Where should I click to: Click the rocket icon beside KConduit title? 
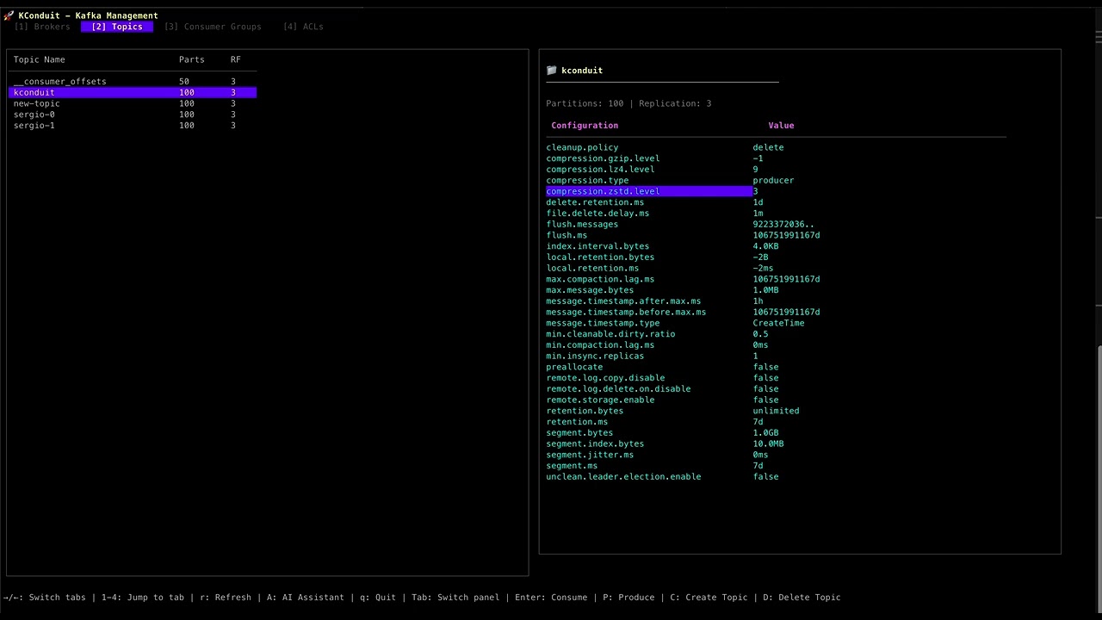point(9,15)
